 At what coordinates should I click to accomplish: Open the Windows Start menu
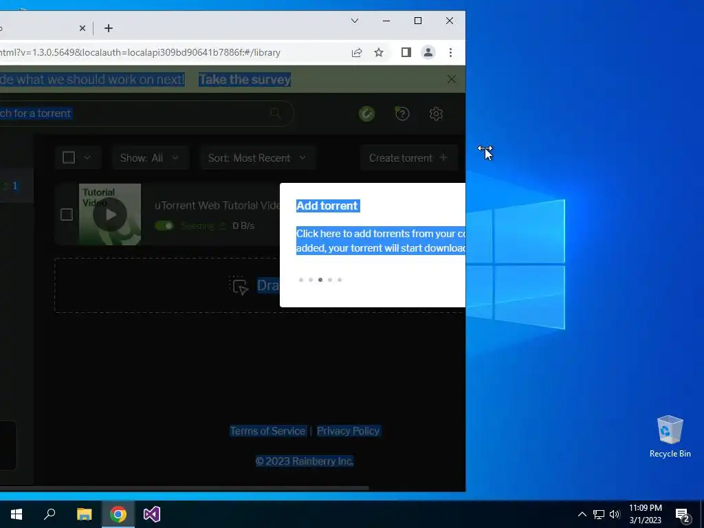[16, 514]
